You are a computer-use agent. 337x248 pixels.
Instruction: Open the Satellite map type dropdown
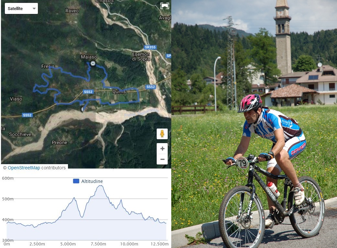pos(21,9)
